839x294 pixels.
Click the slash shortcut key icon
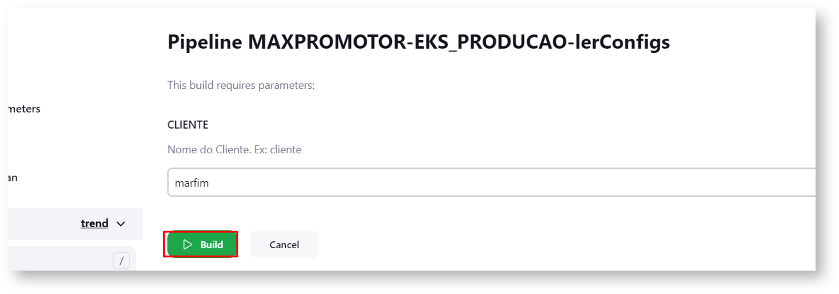pyautogui.click(x=121, y=260)
